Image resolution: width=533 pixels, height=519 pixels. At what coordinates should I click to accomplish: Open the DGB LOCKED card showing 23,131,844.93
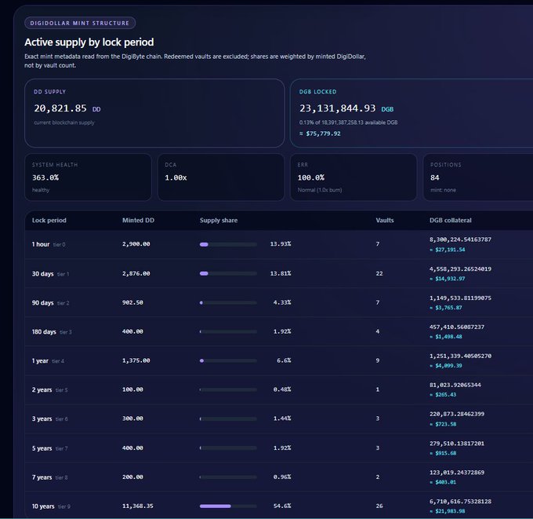tap(412, 113)
